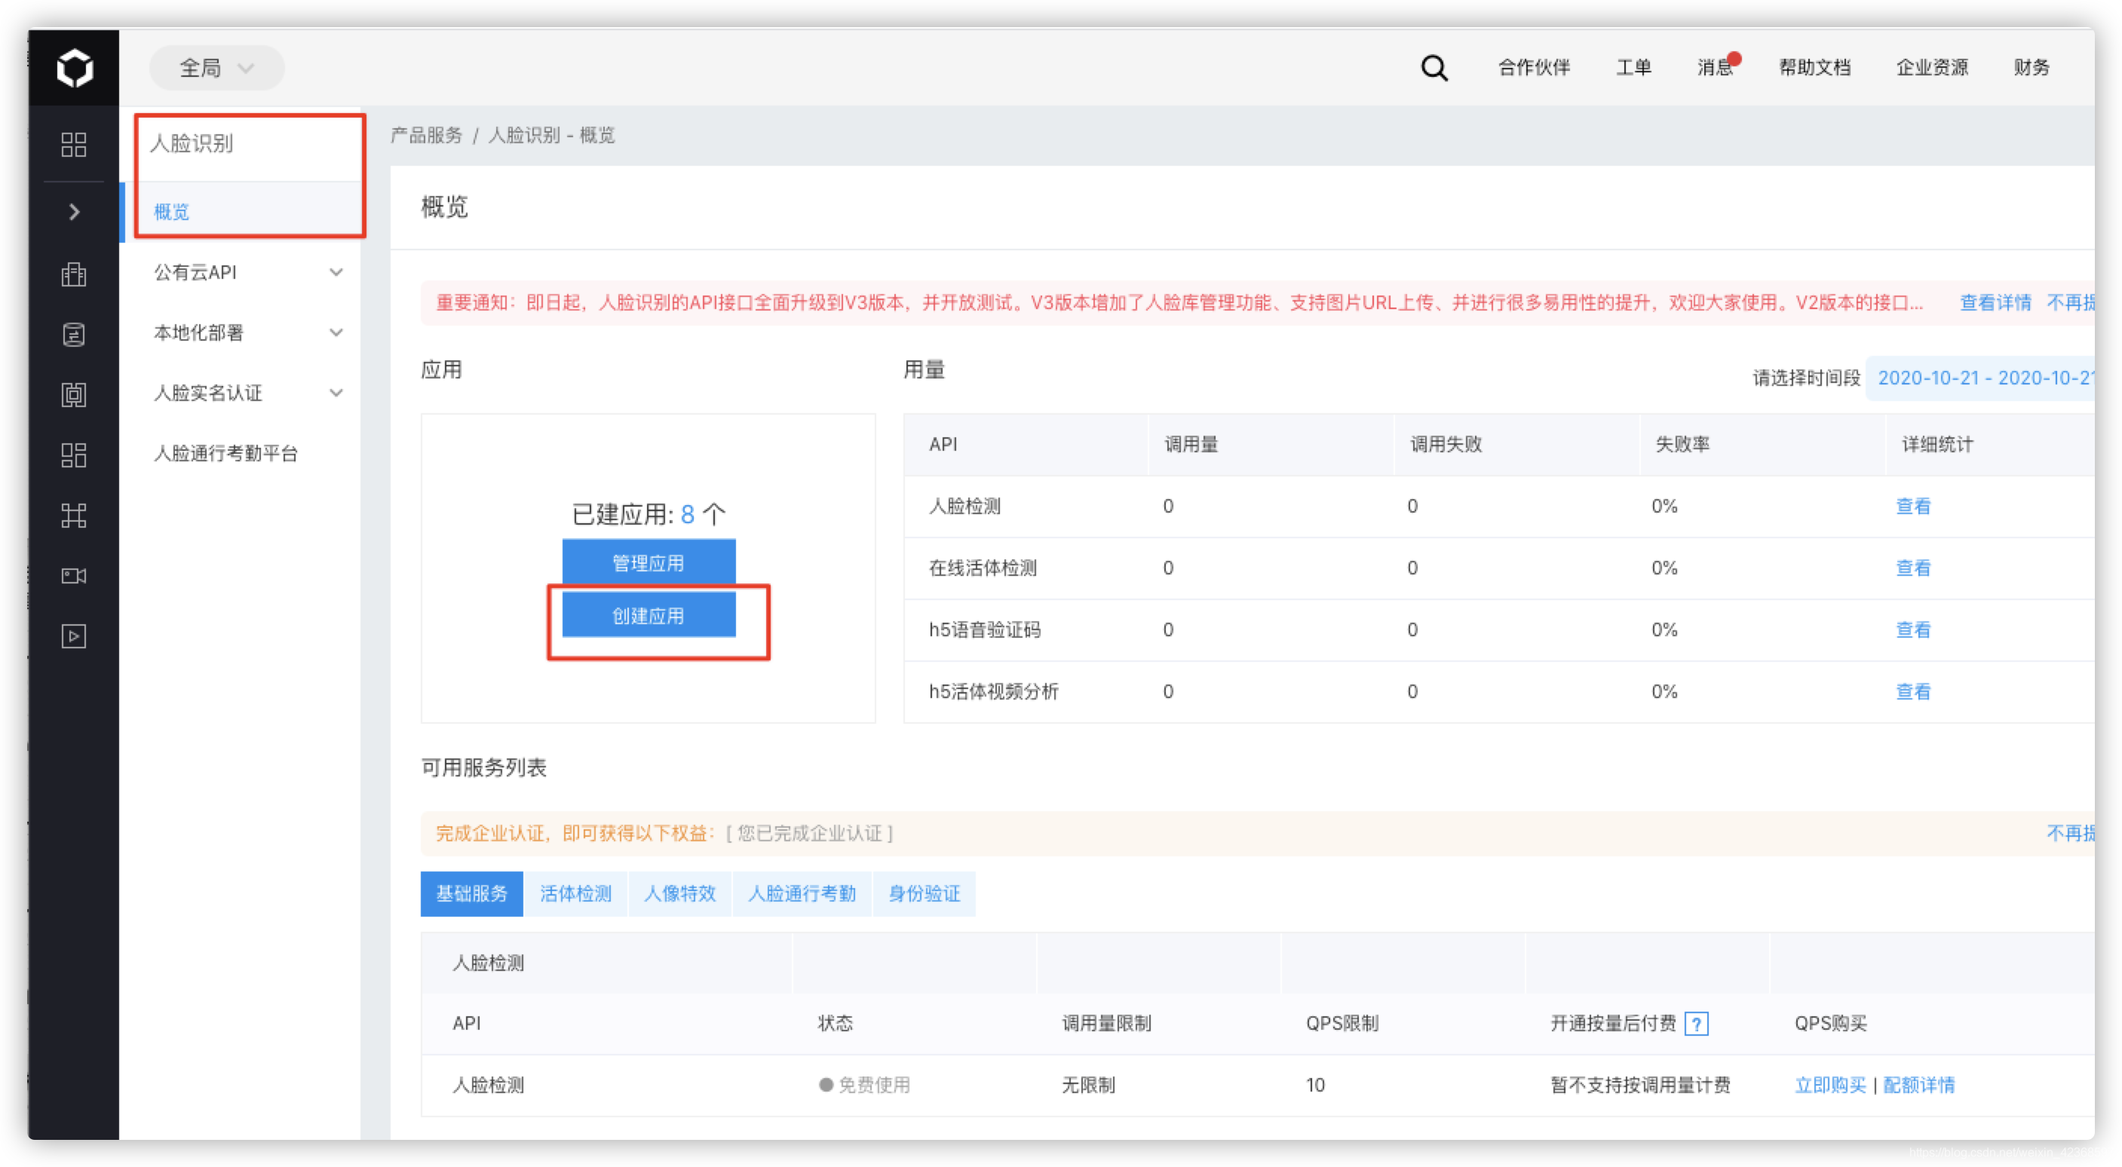The image size is (2122, 1167).
Task: Select the dashboard grid icon in the sidebar
Action: point(73,145)
